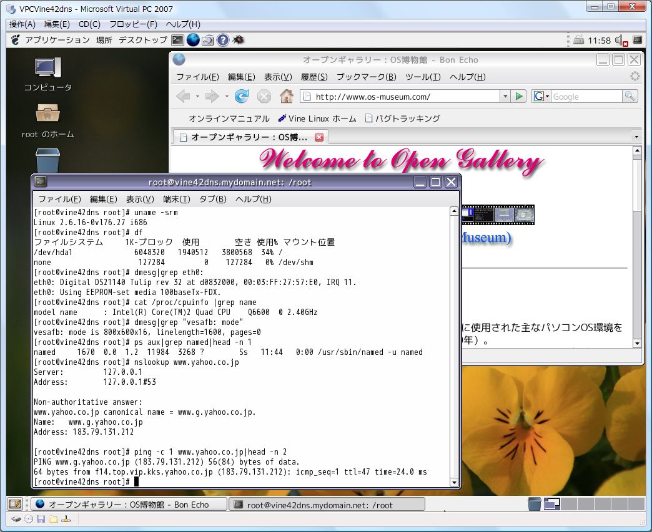Click the clock showing 11:58
Image resolution: width=652 pixels, height=532 pixels.
click(x=599, y=41)
